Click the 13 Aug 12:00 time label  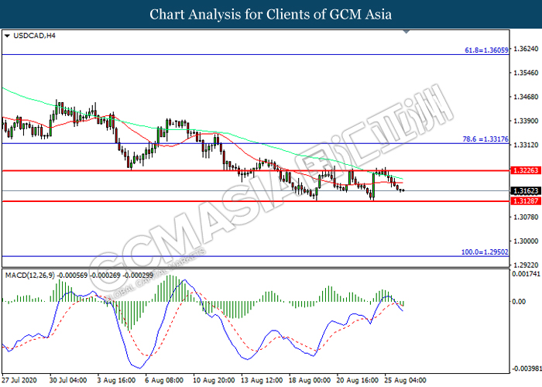click(x=262, y=380)
